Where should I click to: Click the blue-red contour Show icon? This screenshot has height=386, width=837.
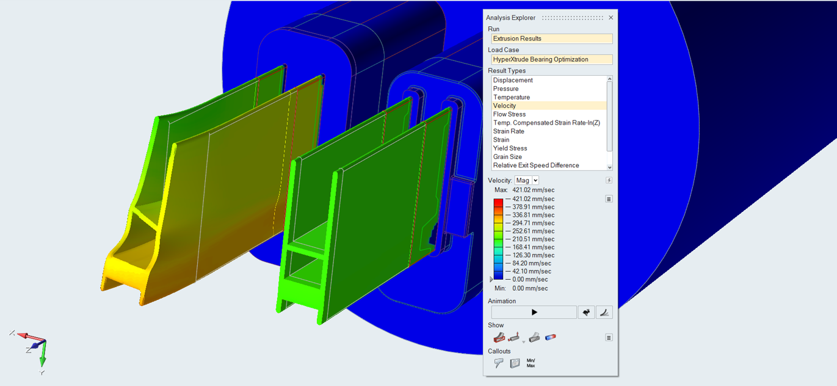(550, 337)
